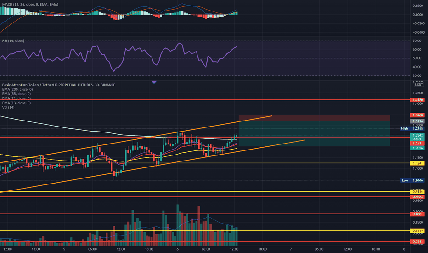Select the EMA (55, close, 0) legend entry
This screenshot has height=253, width=428.
[17, 94]
